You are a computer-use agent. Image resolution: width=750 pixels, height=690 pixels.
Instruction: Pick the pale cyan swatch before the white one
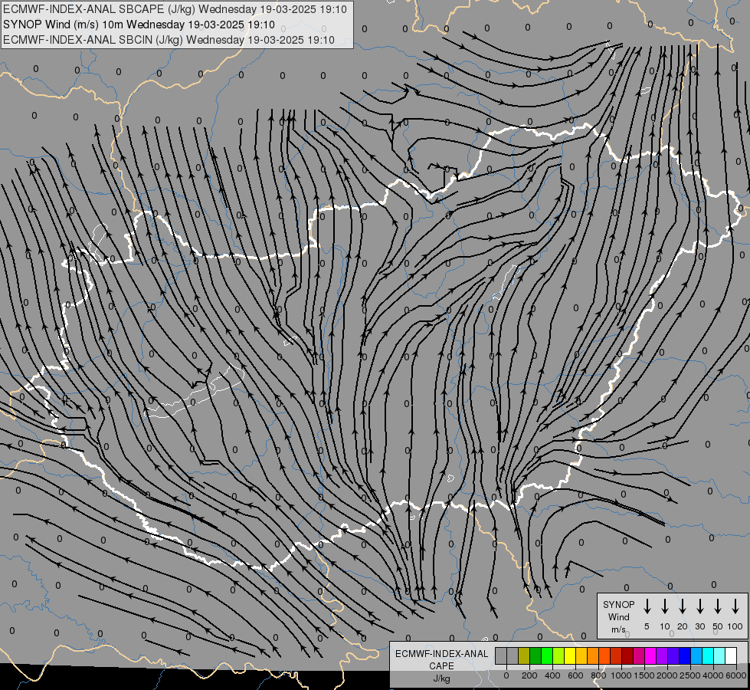720,655
